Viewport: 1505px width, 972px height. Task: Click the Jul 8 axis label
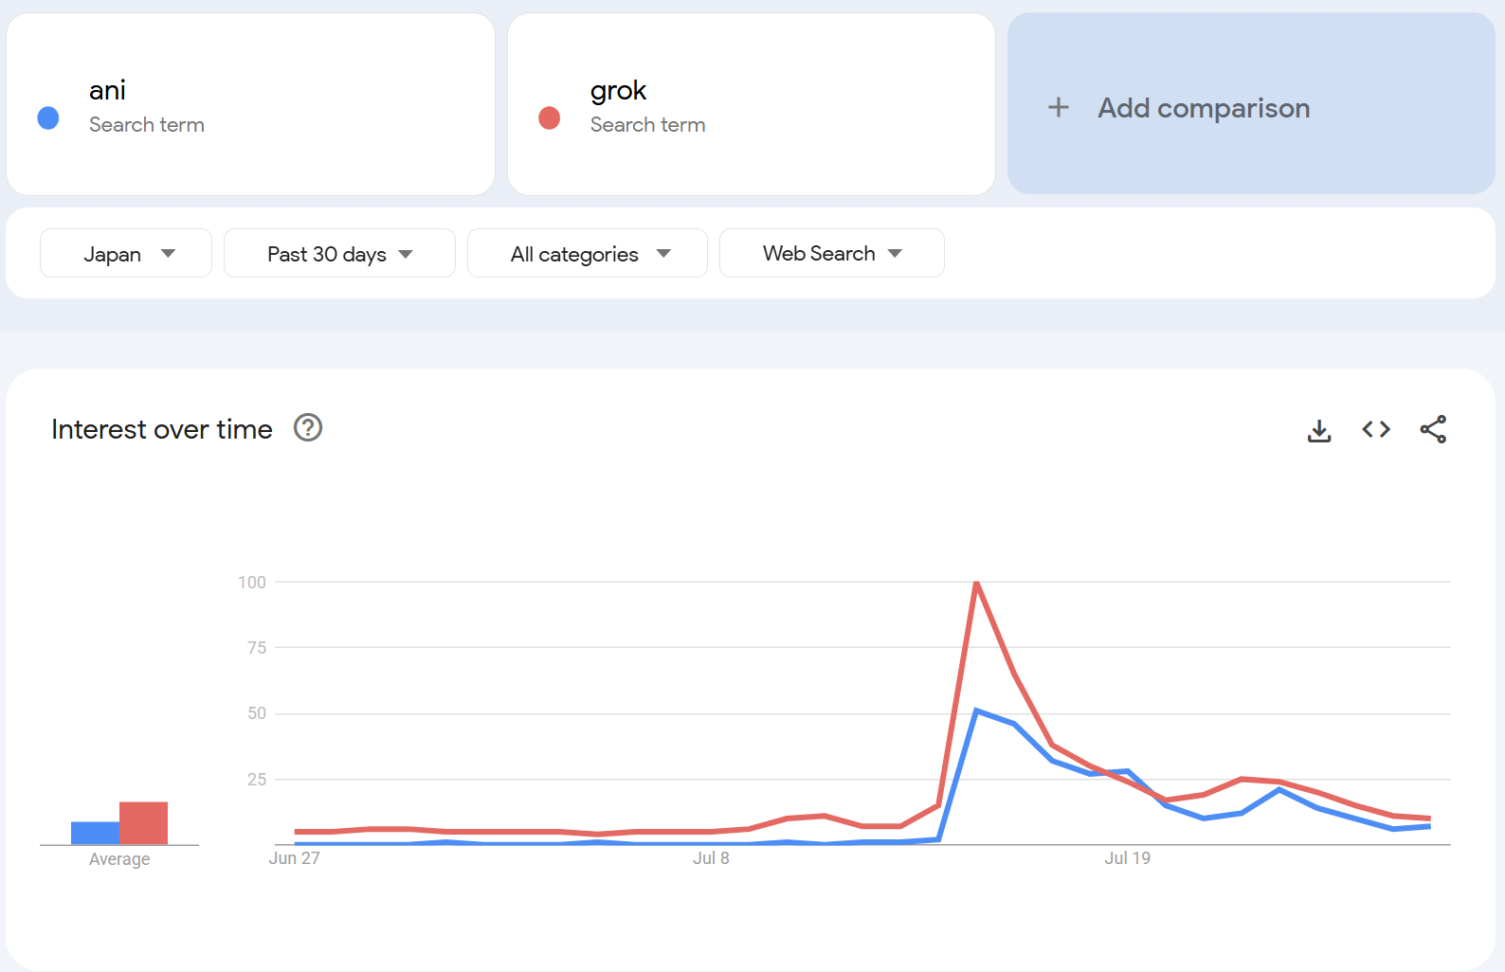[x=711, y=858]
